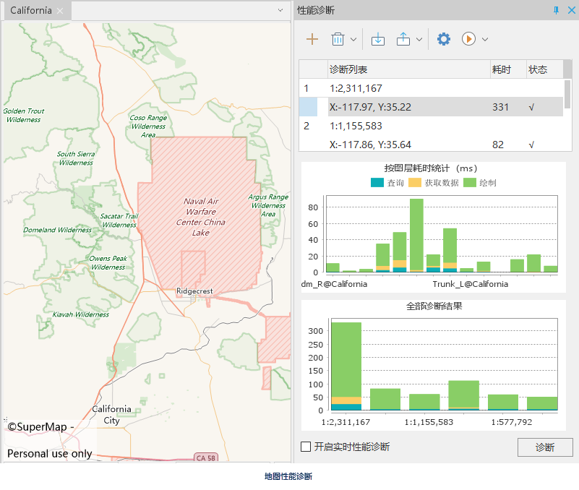The width and height of the screenshot is (579, 490).
Task: Click the orange run diagnosis play icon
Action: [x=468, y=39]
